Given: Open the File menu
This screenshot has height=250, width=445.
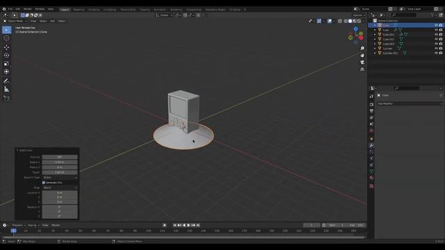Looking at the screenshot, I should (x=10, y=9).
